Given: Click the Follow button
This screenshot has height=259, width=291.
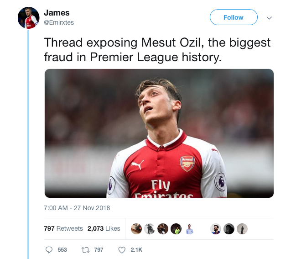Looking at the screenshot, I should click(x=234, y=17).
